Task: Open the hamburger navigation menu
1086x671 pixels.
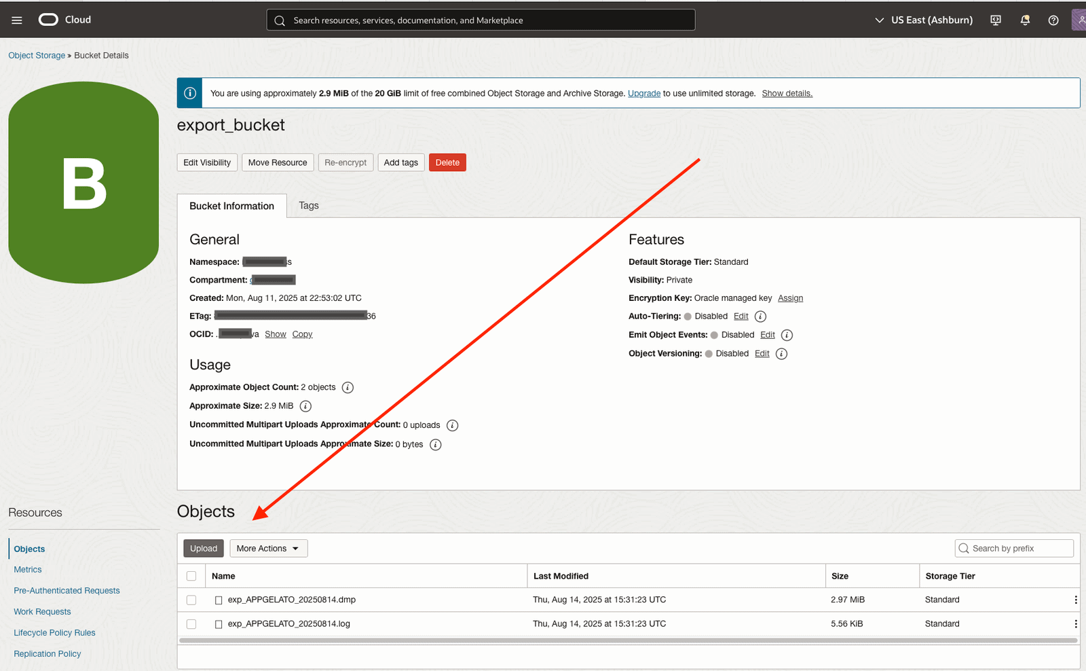Action: pos(17,20)
